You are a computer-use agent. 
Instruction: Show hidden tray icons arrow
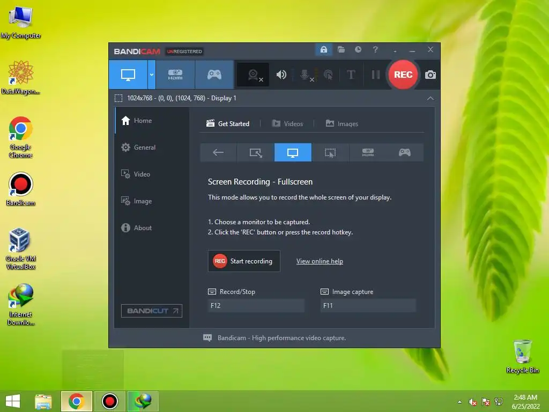(459, 402)
